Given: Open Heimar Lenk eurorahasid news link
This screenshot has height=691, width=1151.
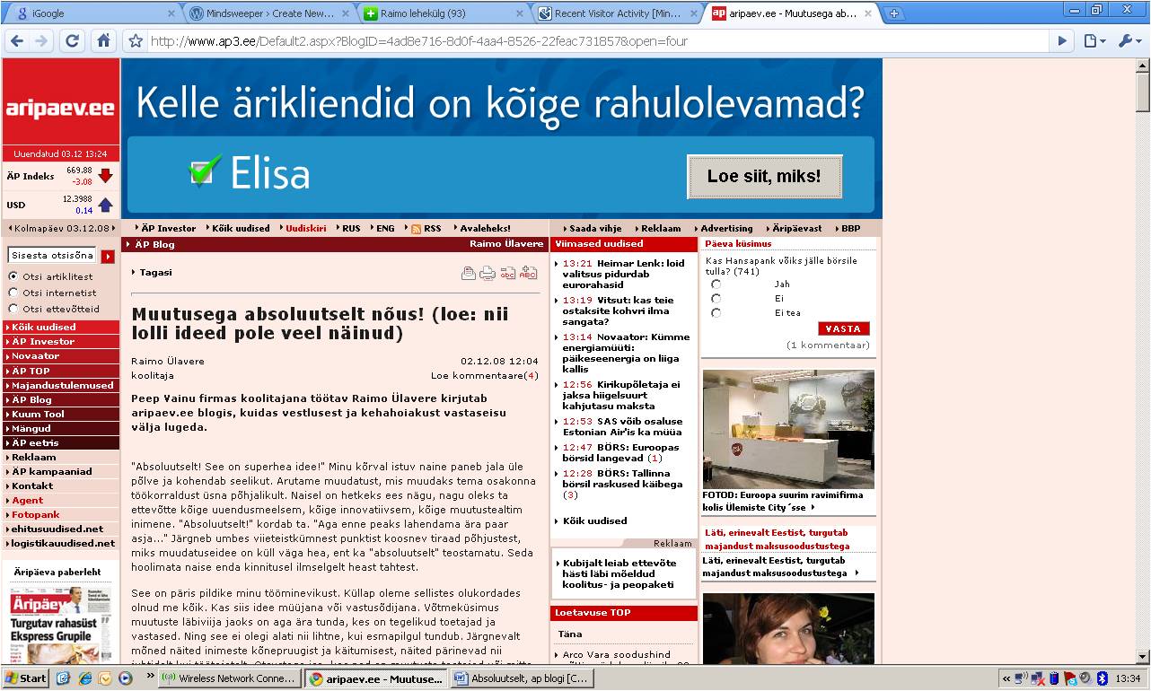Looking at the screenshot, I should (623, 274).
